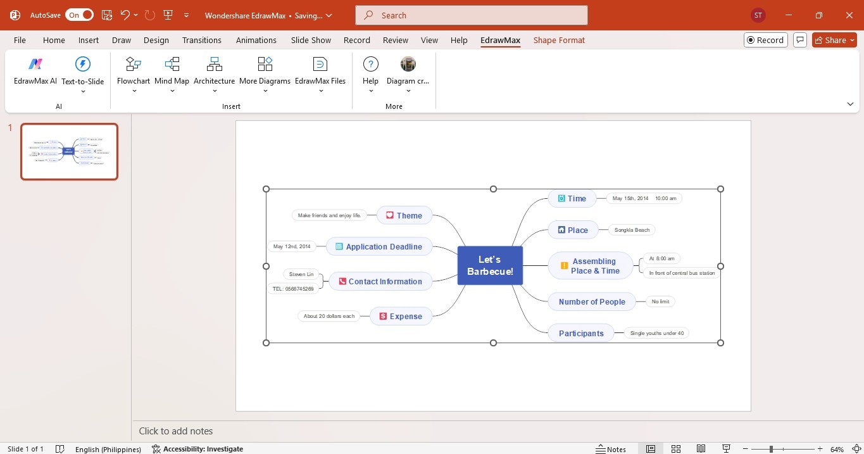Screen dimensions: 864x454
Task: Click the zoom out minus button
Action: click(x=747, y=449)
